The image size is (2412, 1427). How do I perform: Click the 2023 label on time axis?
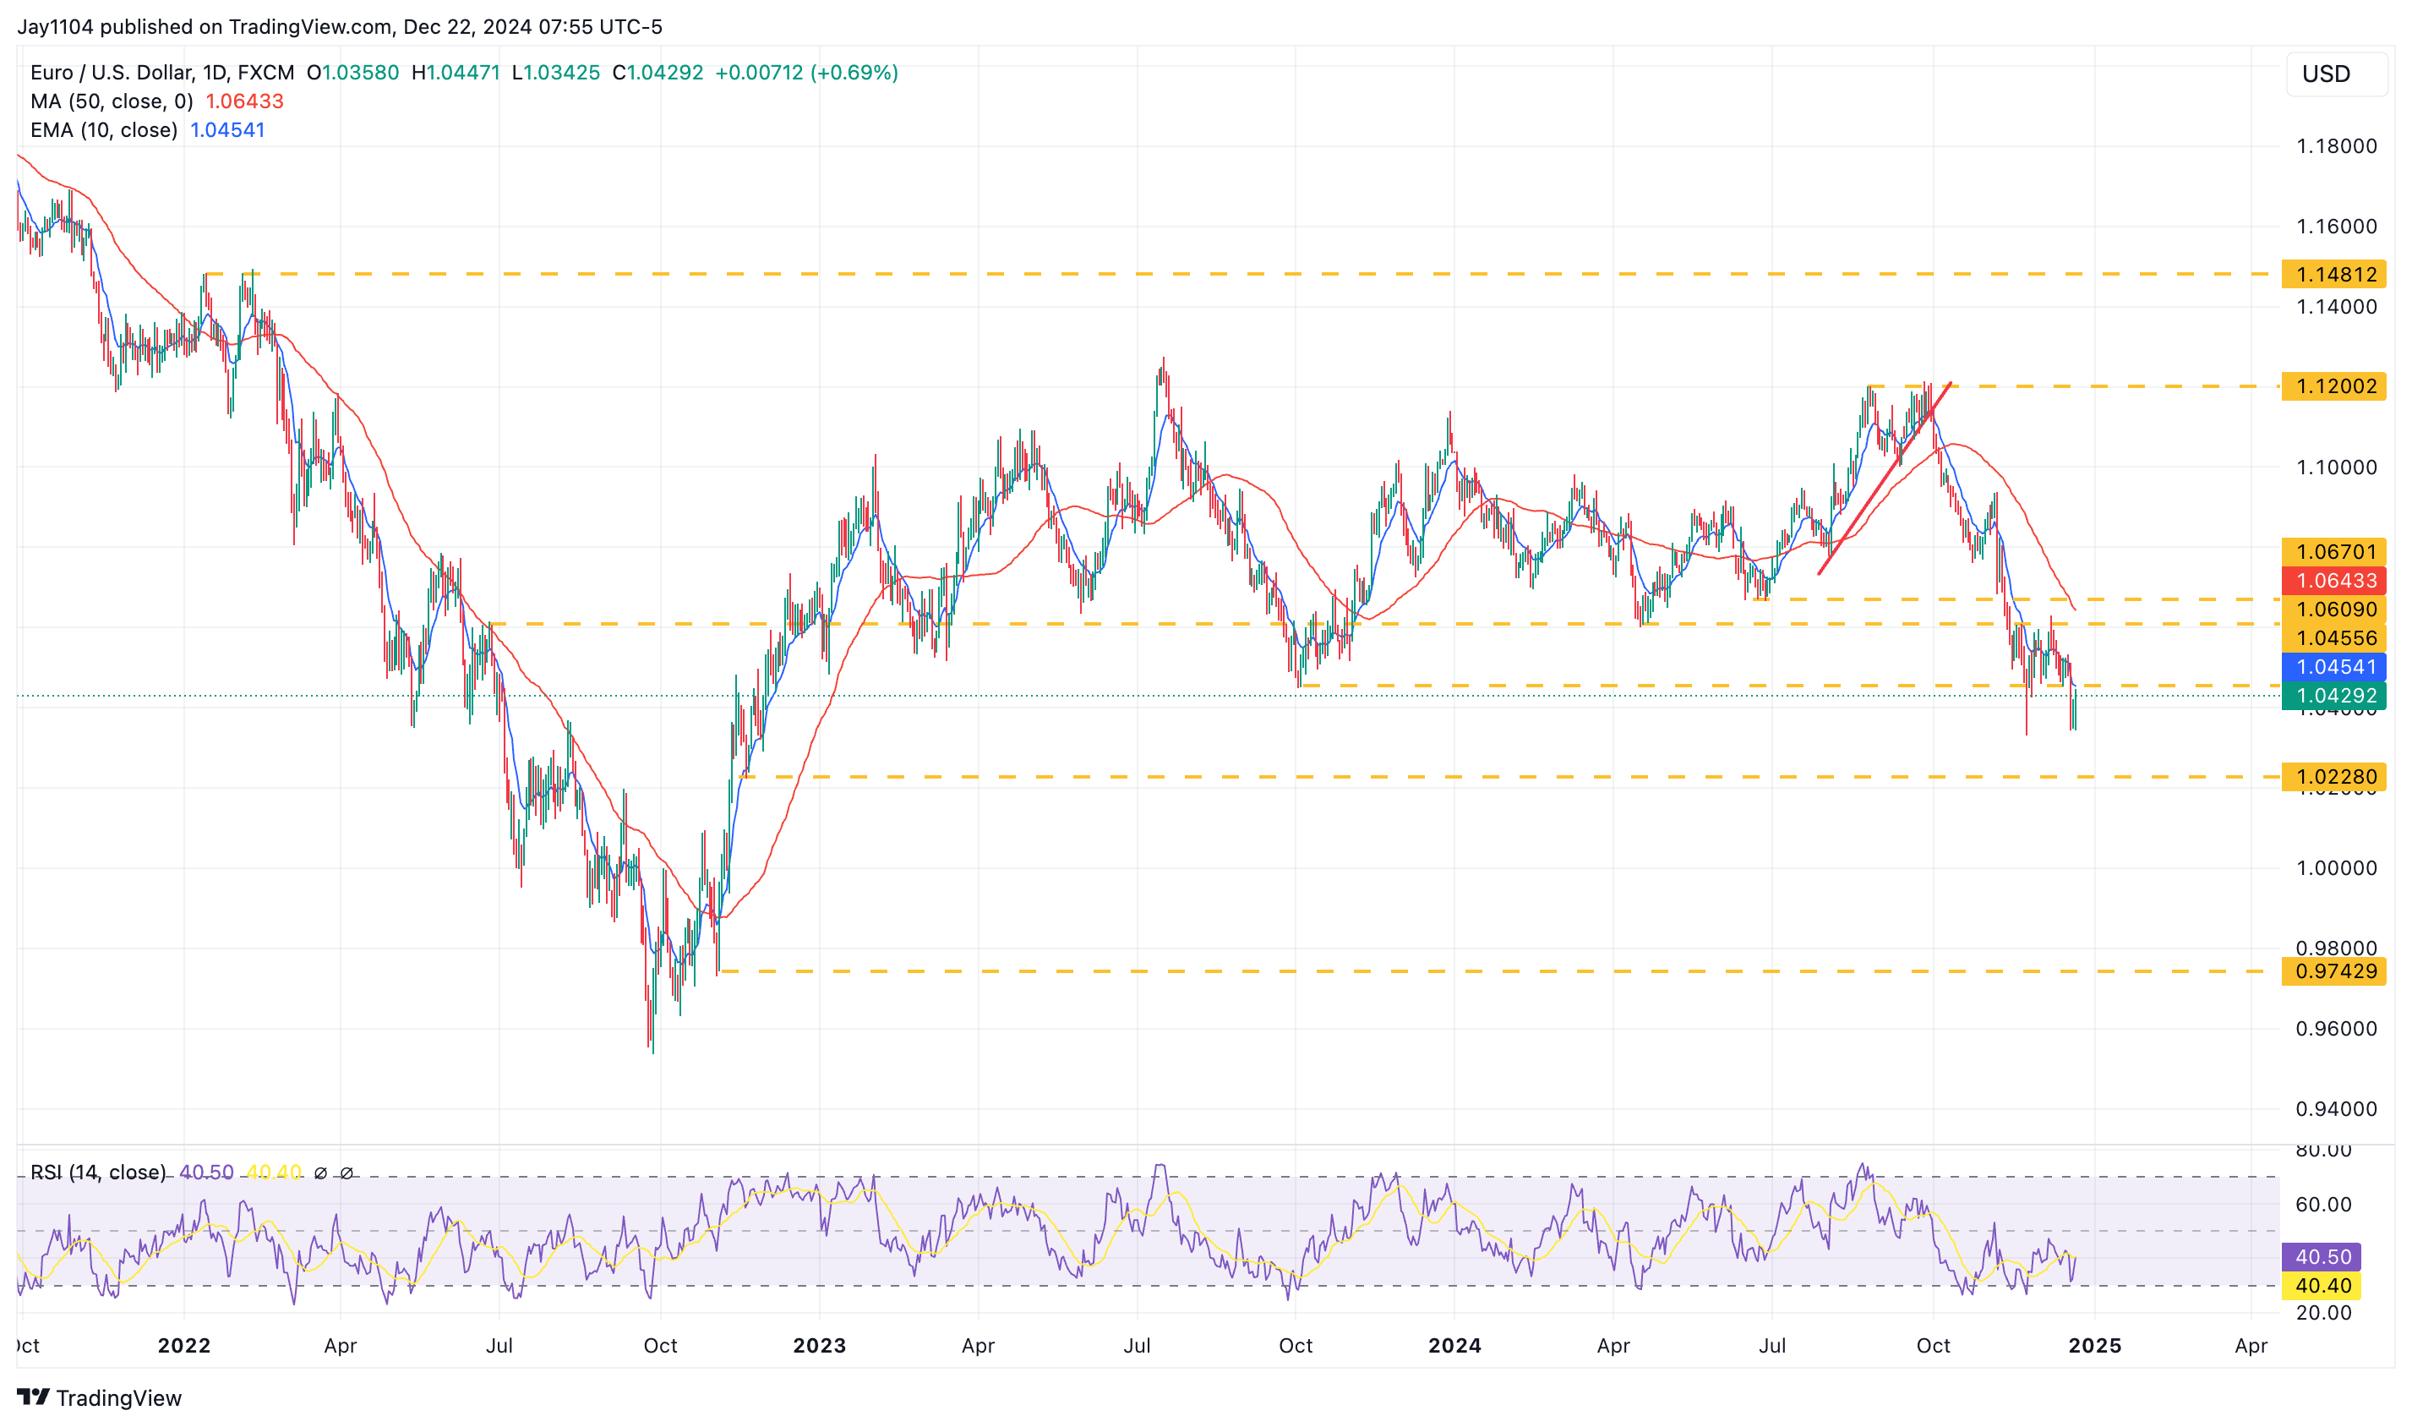coord(819,1345)
